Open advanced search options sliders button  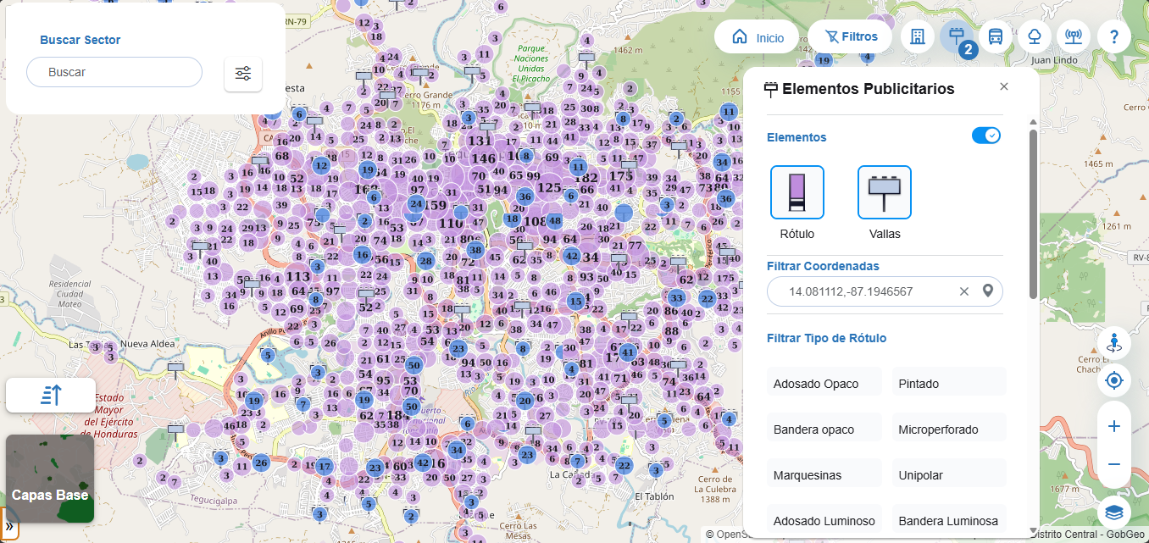click(243, 74)
